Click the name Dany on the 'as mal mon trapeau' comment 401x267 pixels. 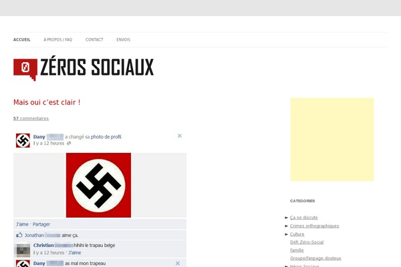(x=39, y=264)
